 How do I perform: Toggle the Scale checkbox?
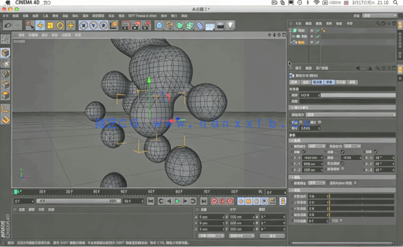[x=343, y=152]
